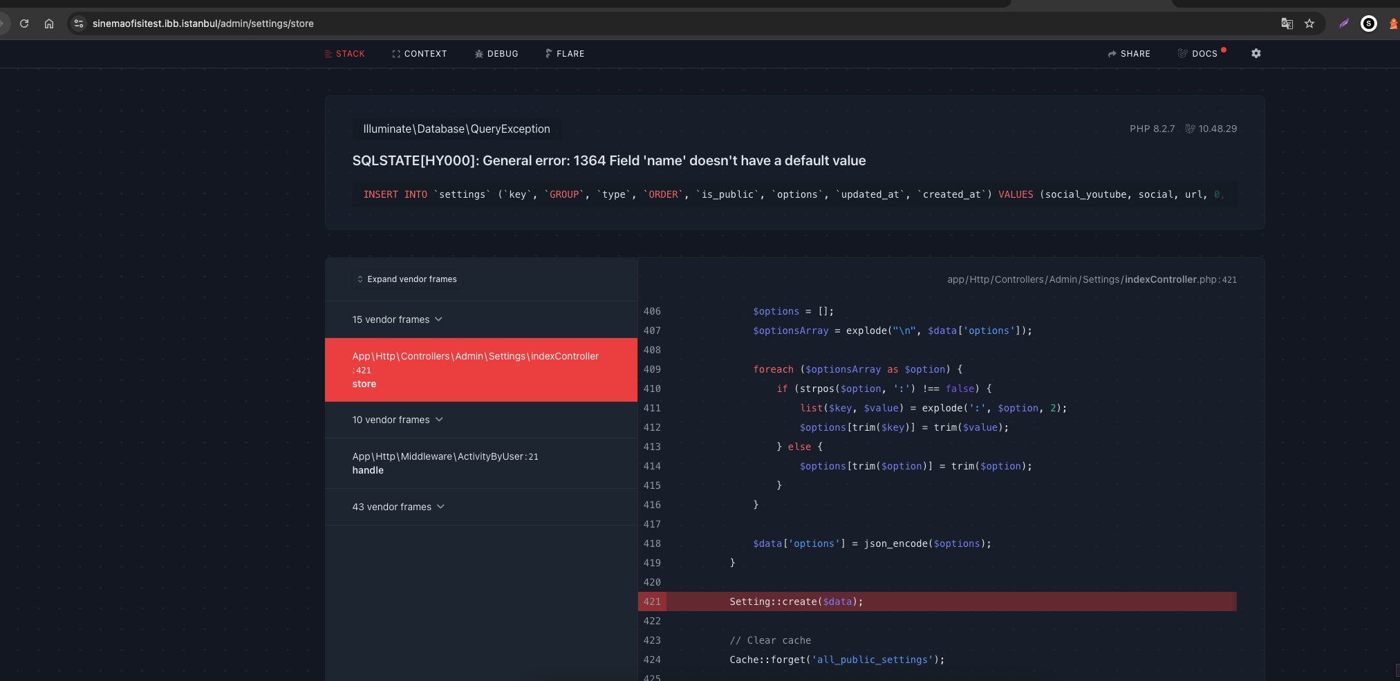This screenshot has width=1400, height=681.
Task: Open the CONTEXT tab
Action: coord(420,54)
